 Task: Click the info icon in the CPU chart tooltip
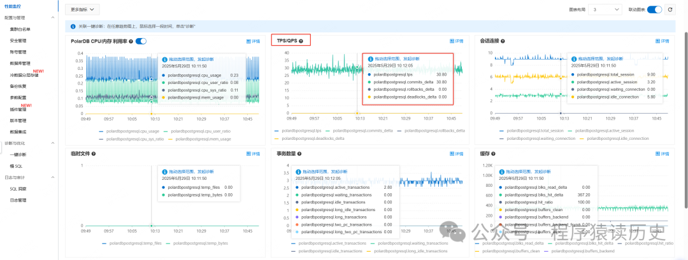coord(164,58)
